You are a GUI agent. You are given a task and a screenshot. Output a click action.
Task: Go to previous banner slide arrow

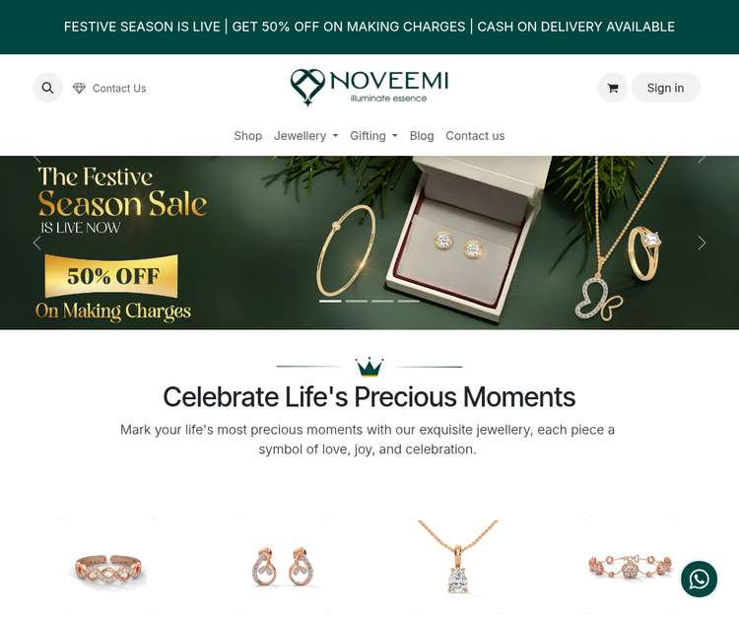coord(36,242)
